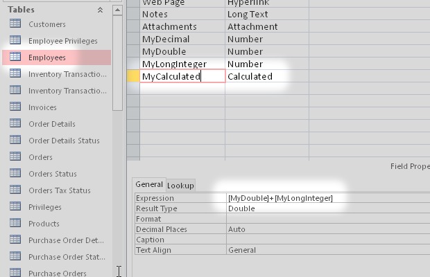This screenshot has height=277, width=430.
Task: Click the Products table icon
Action: tap(15, 224)
